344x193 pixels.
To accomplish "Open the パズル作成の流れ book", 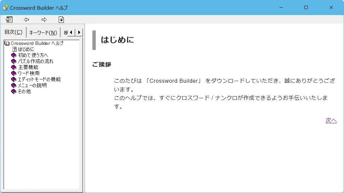I will [36, 61].
